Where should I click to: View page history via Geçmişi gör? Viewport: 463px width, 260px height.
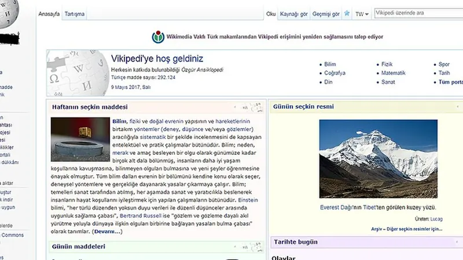326,14
